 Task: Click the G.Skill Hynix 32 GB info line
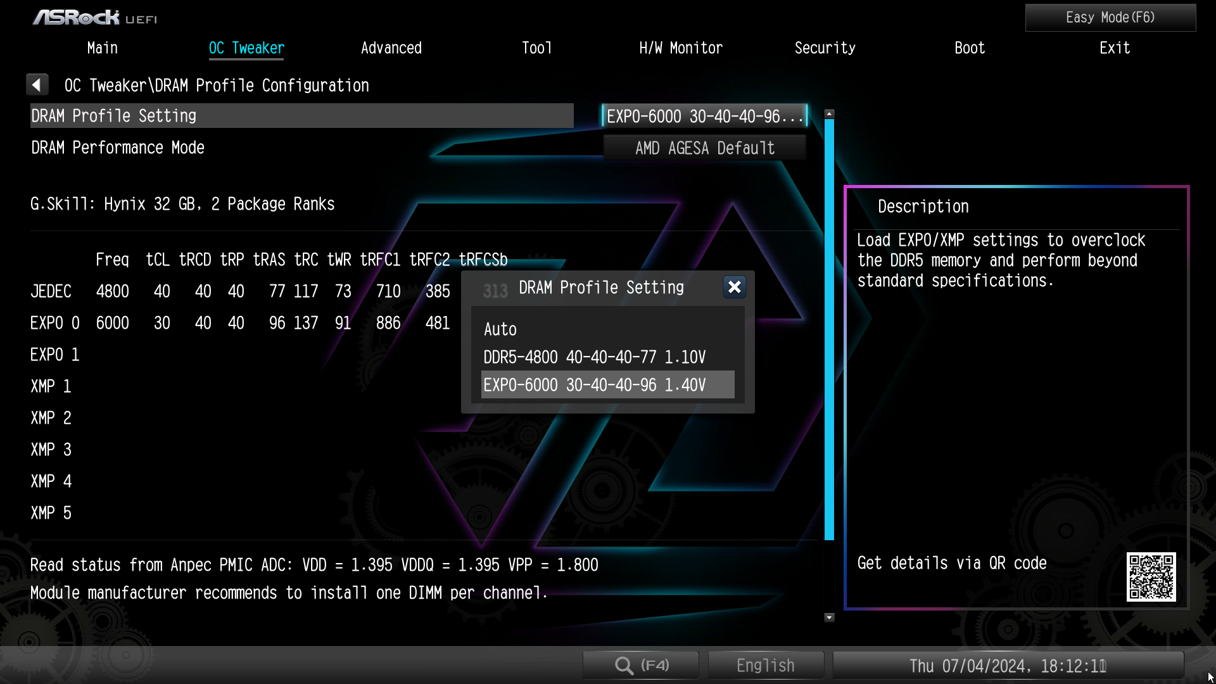coord(182,204)
